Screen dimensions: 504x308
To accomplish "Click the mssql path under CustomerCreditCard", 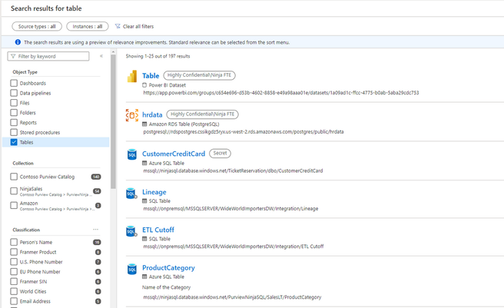I will [x=233, y=171].
